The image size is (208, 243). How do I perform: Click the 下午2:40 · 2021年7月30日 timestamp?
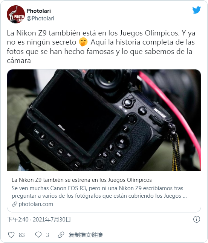(39, 220)
